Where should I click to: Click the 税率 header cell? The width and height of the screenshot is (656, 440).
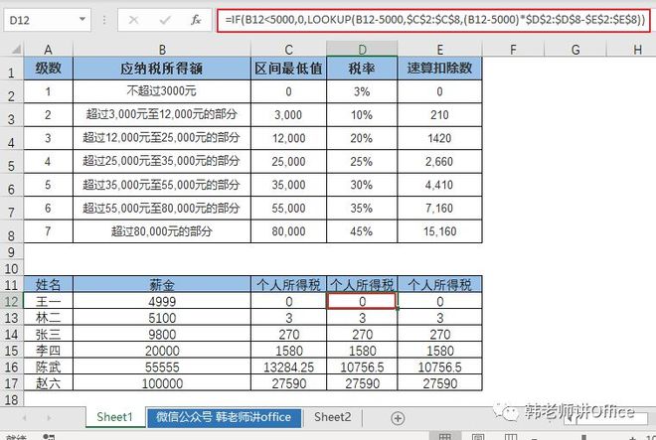[x=361, y=69]
